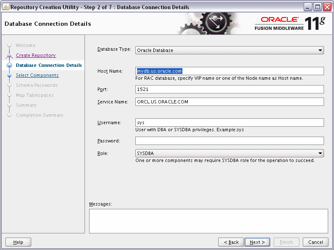Screen dimensions: 334x250
Task: Click inside the Password field
Action: point(229,141)
